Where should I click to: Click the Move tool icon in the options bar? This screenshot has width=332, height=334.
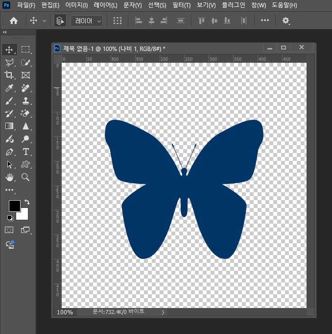point(33,21)
